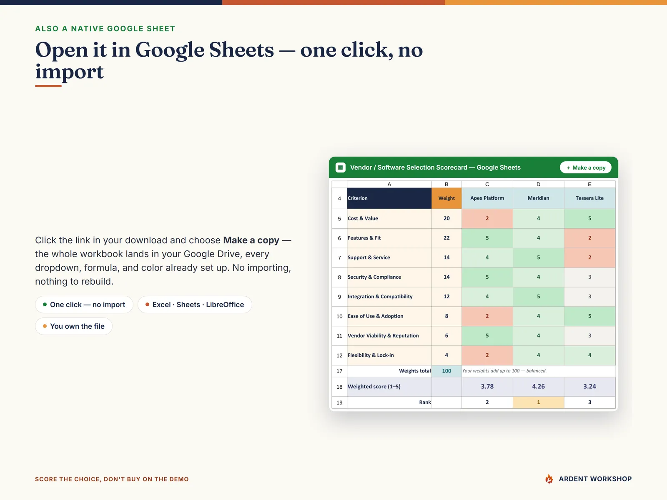Click the Cost & Value cell
The width and height of the screenshot is (667, 500).
[x=389, y=218]
